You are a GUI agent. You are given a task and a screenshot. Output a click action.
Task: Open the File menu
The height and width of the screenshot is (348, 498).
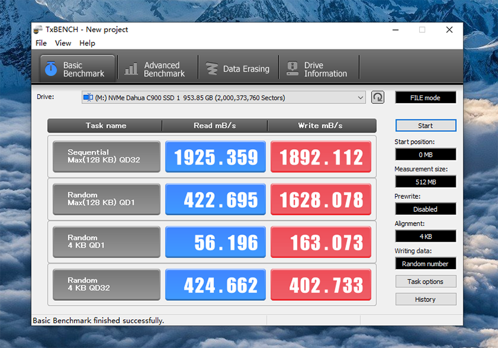[x=41, y=43]
